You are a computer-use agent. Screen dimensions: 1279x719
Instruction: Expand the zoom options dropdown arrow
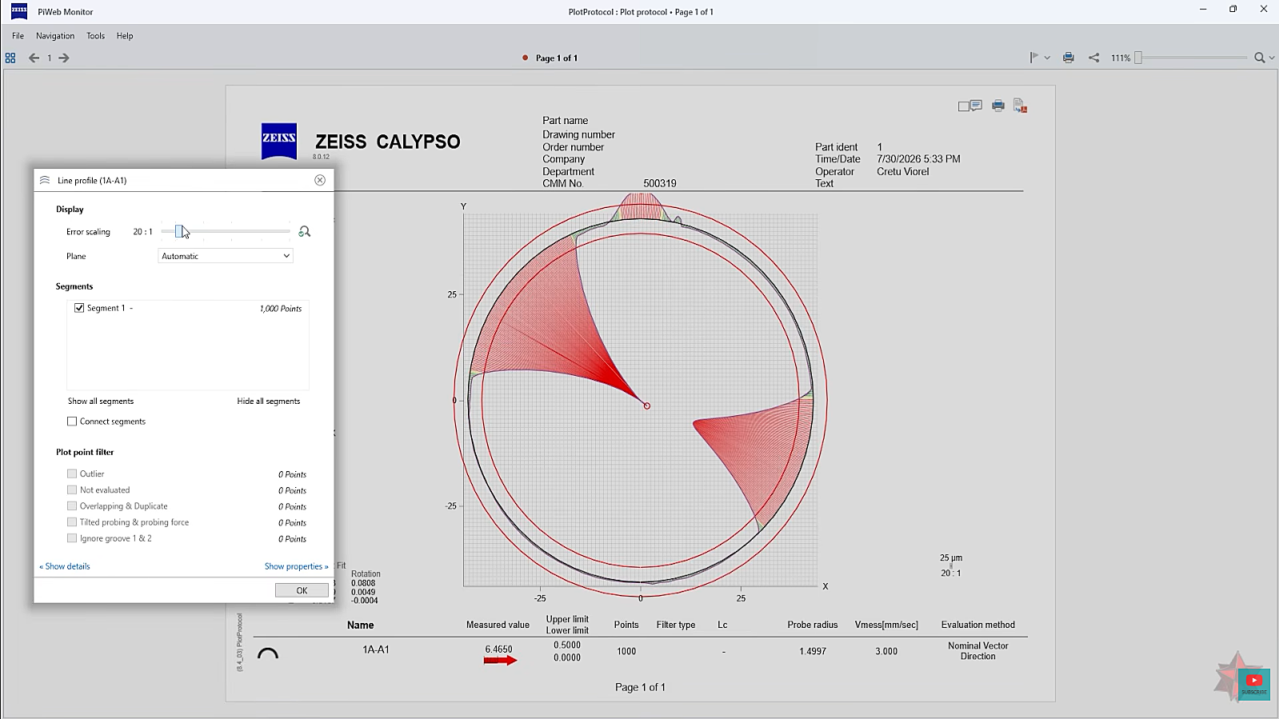pos(1272,58)
